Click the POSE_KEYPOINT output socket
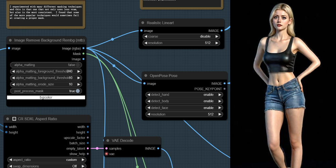Image resolution: width=336 pixels, height=168 pixels. pos(224,89)
